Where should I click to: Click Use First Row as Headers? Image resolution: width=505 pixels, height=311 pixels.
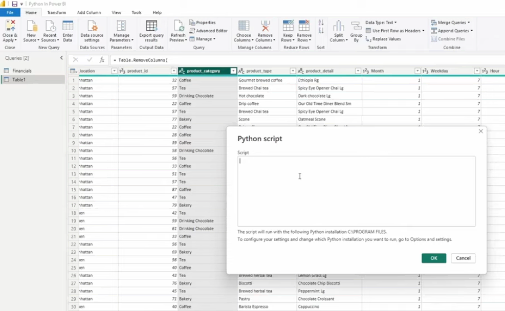click(395, 31)
